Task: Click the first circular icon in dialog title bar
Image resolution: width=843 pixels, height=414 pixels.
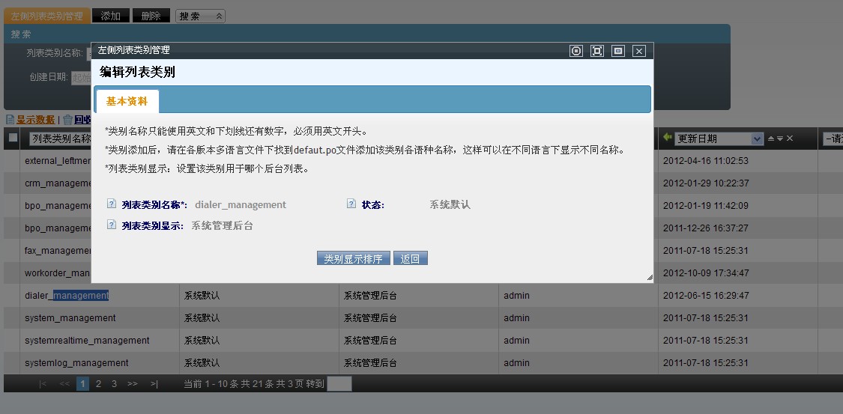Action: (576, 51)
